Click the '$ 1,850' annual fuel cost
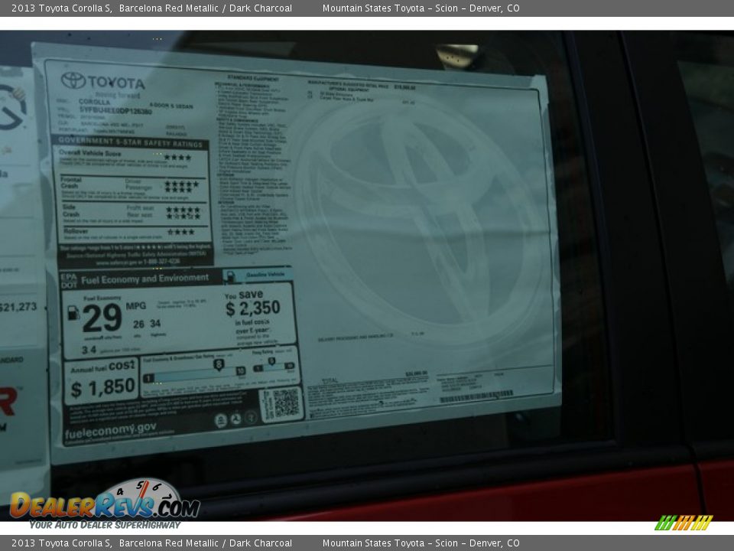The height and width of the screenshot is (551, 734). tap(103, 388)
